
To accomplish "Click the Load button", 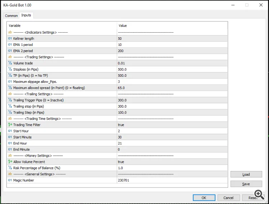I will pyautogui.click(x=246, y=175).
